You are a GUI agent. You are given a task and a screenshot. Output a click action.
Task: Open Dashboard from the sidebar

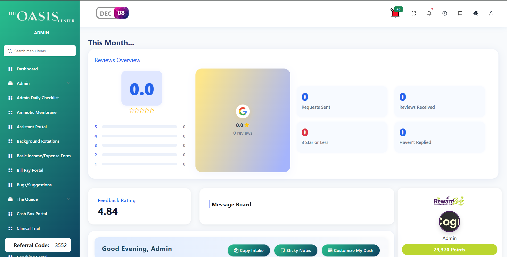[x=27, y=69]
